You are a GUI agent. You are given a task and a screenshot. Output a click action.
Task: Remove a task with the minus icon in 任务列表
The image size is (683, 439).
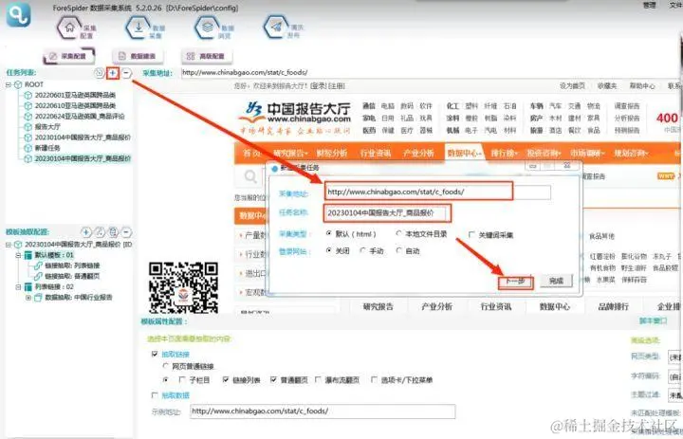pos(126,73)
